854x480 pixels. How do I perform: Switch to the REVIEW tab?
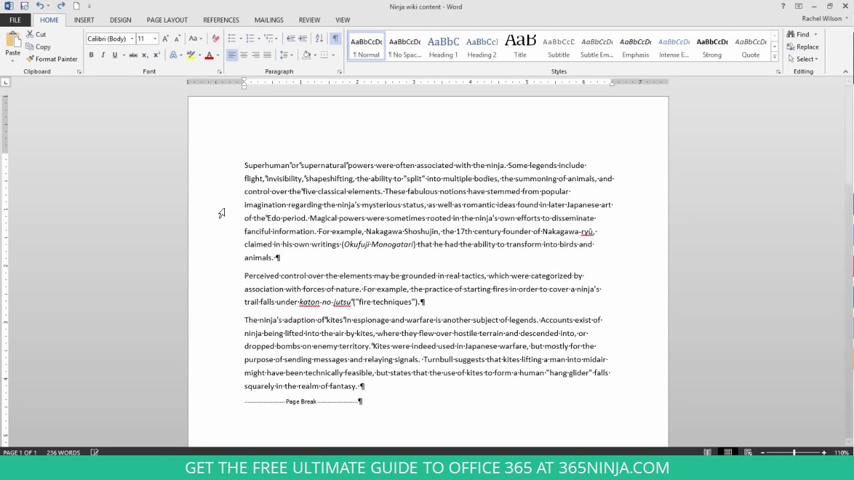[x=309, y=20]
